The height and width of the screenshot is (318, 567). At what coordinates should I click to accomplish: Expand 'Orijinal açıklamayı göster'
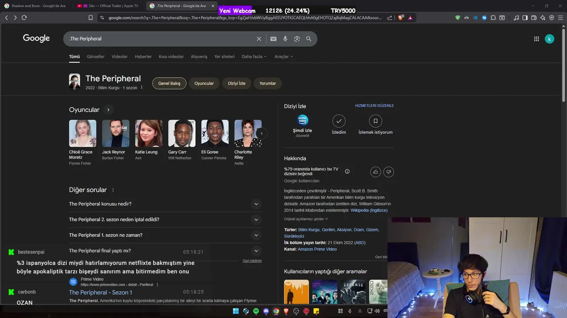coord(306,219)
